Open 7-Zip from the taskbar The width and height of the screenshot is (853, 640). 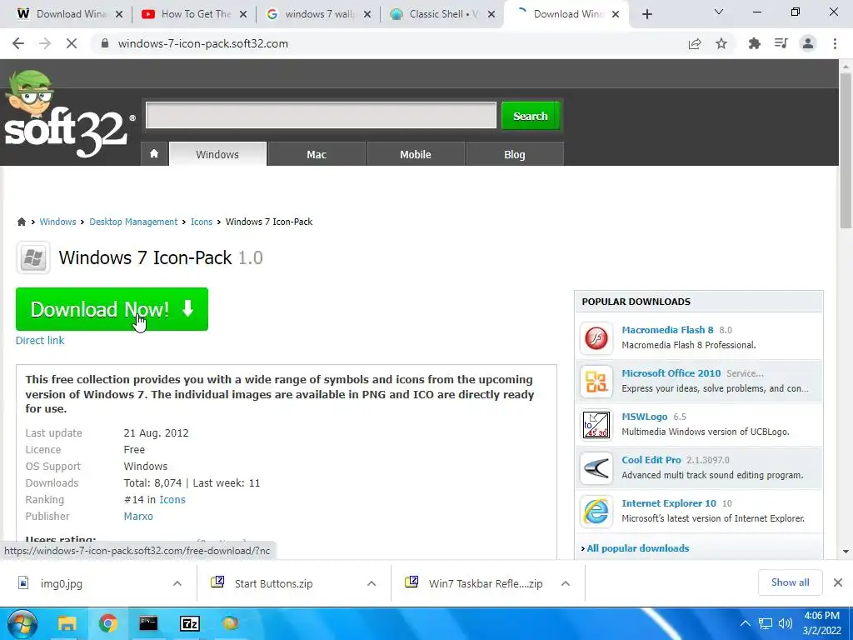(x=190, y=623)
